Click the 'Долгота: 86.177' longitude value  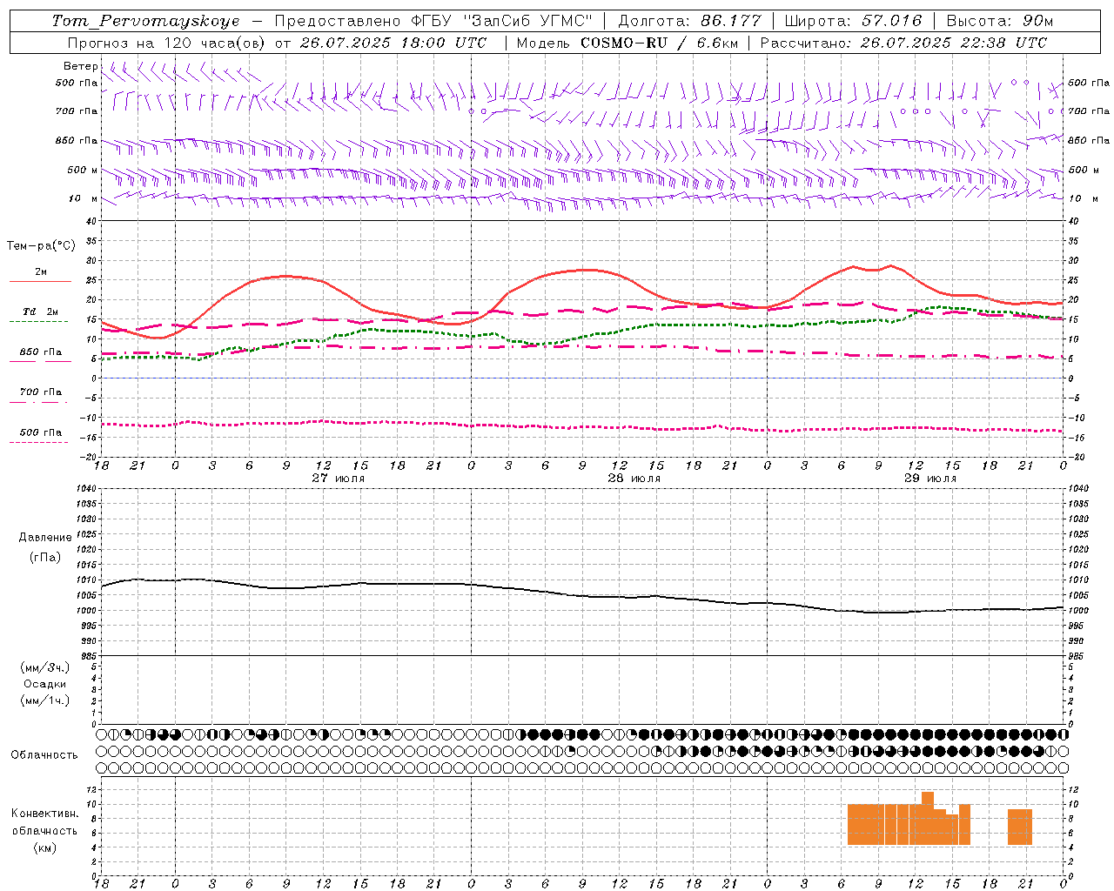point(689,21)
